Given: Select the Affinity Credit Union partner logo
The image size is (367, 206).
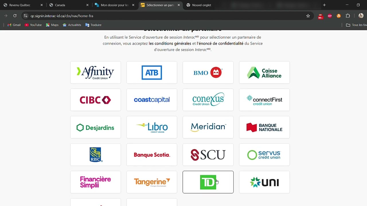Looking at the screenshot, I should 95,72.
